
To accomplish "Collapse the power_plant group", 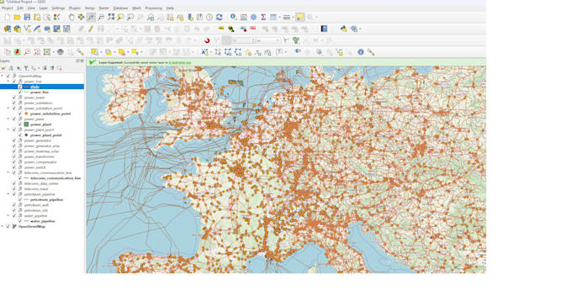I will tap(8, 119).
